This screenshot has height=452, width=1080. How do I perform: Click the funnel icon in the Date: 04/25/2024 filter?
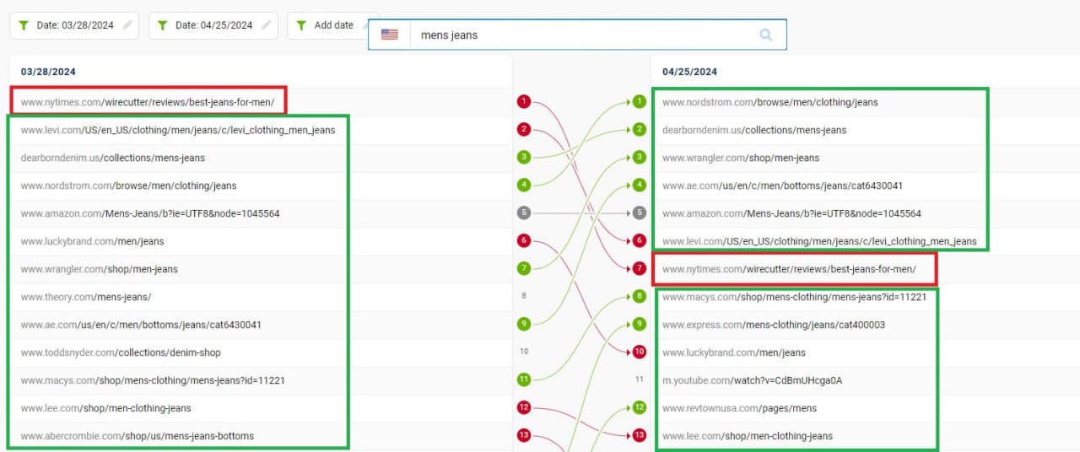(x=163, y=25)
